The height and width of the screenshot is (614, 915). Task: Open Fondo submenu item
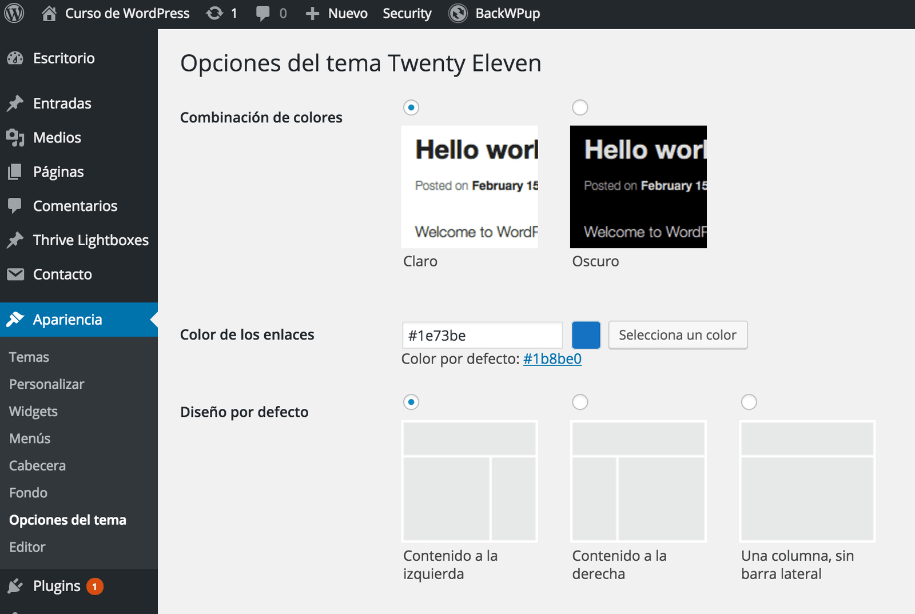[29, 493]
